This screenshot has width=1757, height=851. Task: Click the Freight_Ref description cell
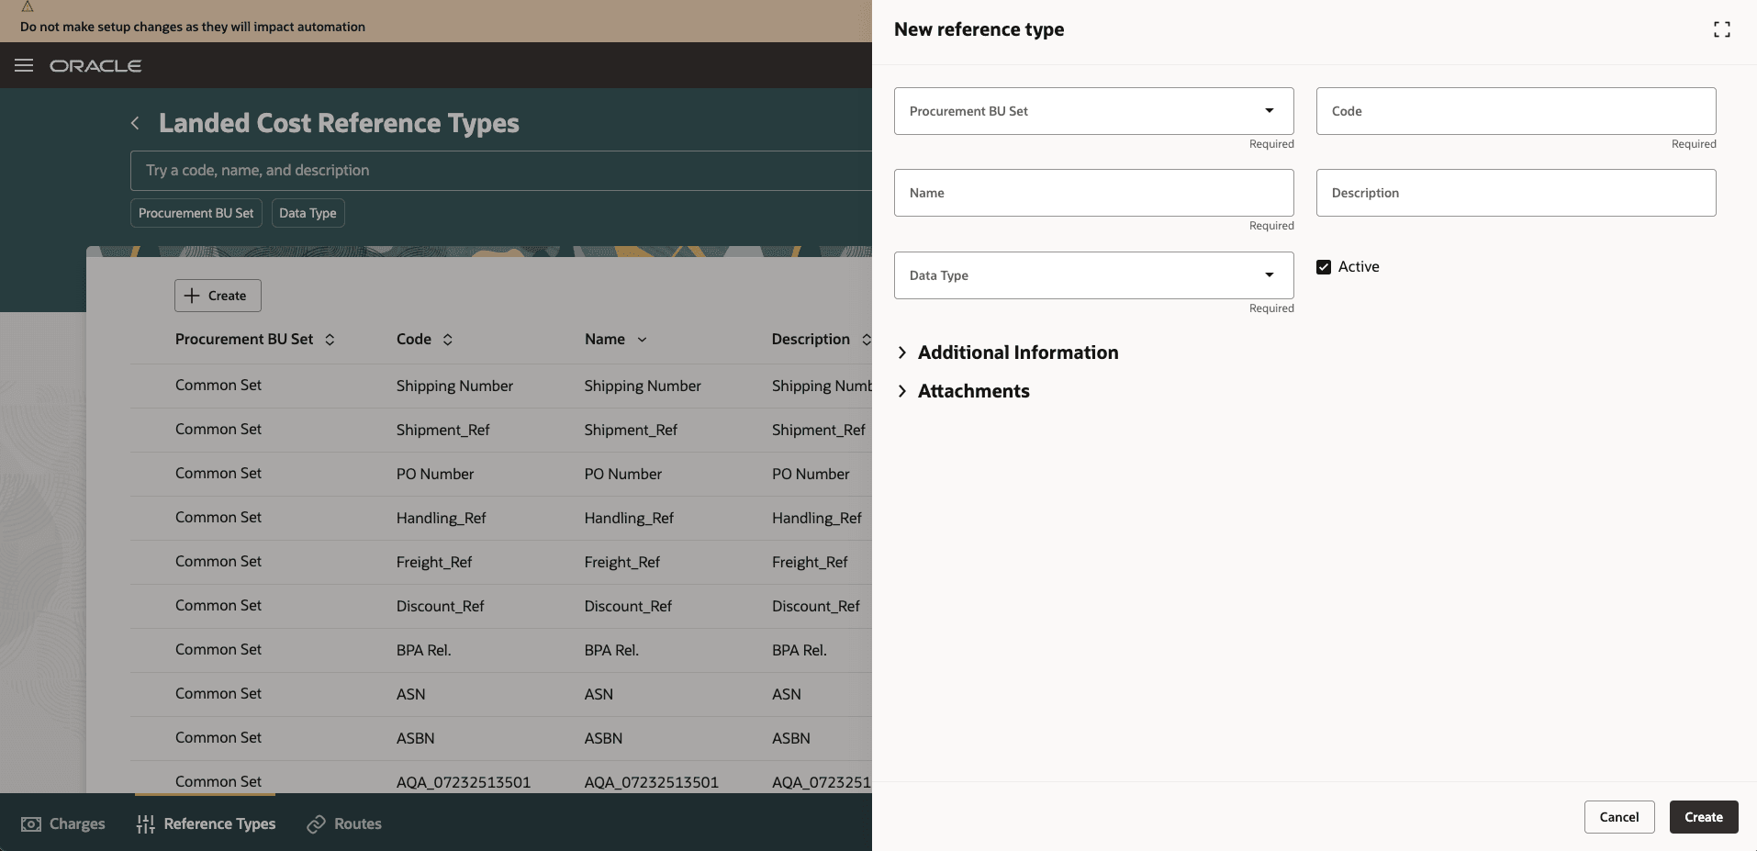coord(811,563)
